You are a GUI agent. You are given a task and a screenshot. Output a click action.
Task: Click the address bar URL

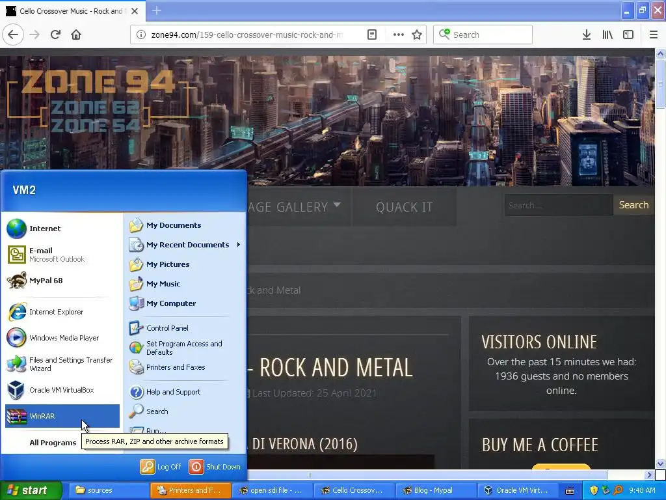[246, 35]
